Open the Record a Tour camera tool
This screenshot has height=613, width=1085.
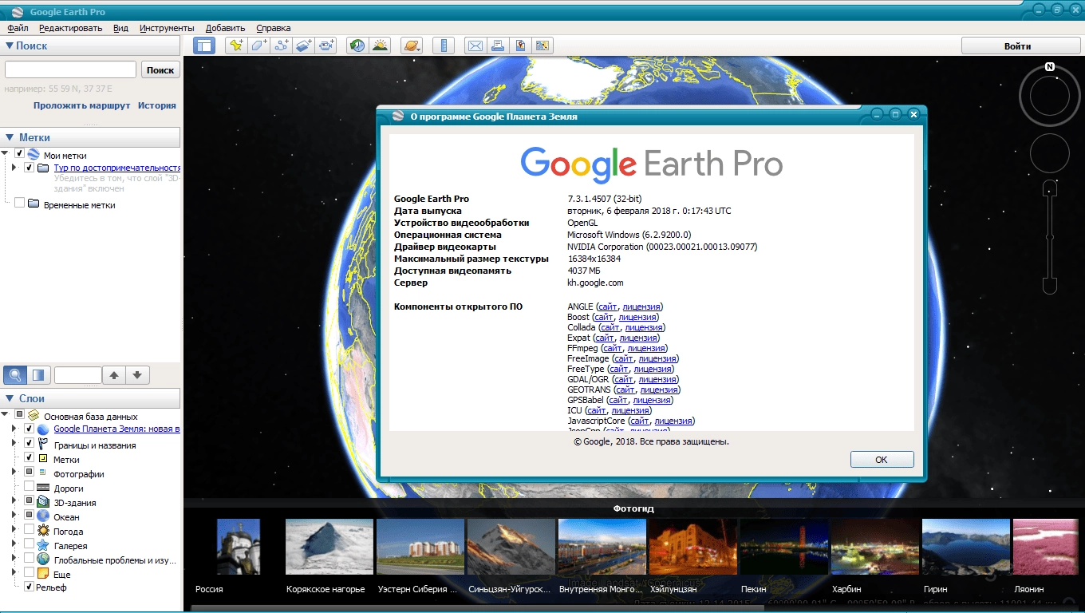(326, 45)
